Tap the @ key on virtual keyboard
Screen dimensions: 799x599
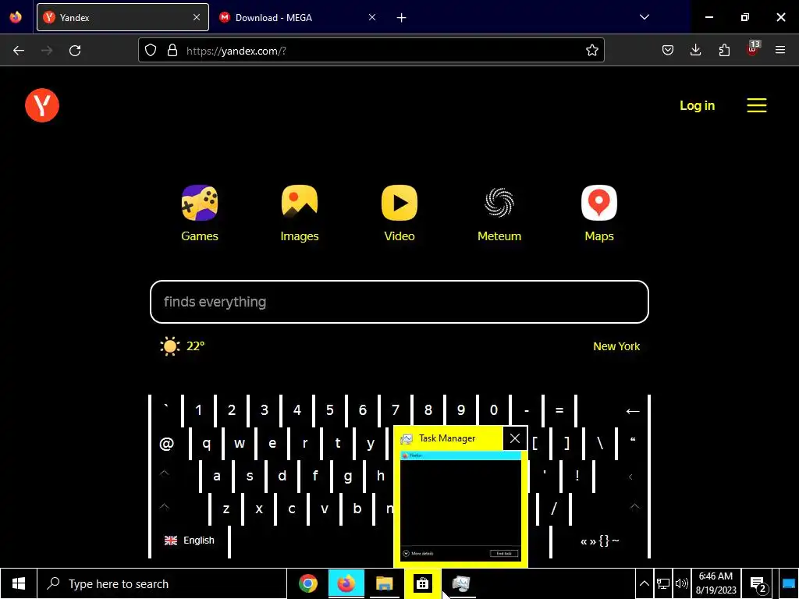(x=167, y=443)
